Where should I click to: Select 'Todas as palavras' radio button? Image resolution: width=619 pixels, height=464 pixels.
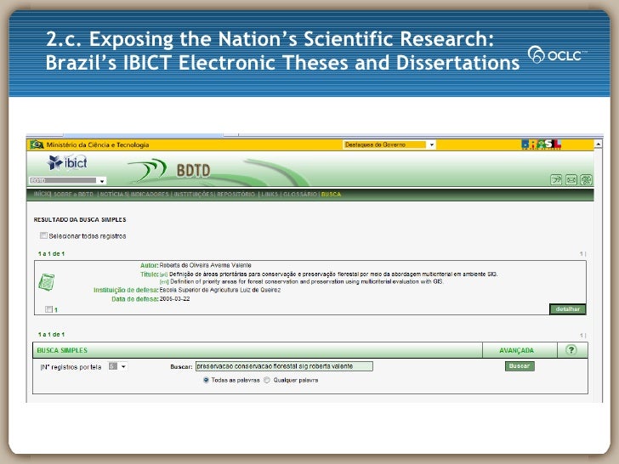(206, 380)
